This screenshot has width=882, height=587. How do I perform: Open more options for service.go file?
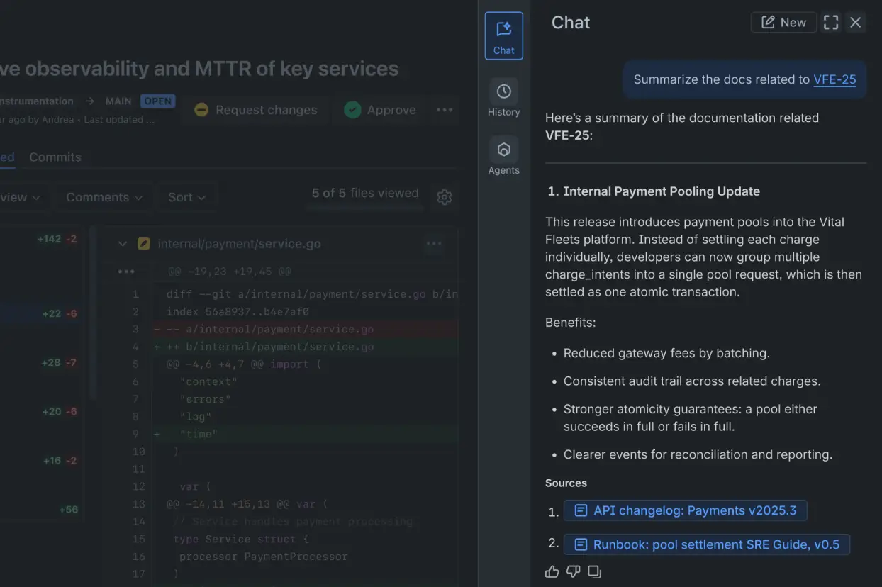tap(434, 244)
